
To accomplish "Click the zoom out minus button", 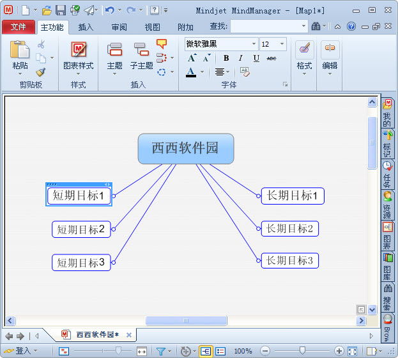I will [265, 351].
